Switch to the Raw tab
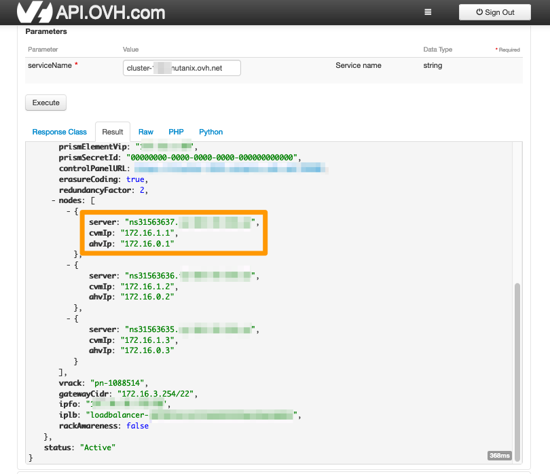550x474 pixels. tap(145, 132)
